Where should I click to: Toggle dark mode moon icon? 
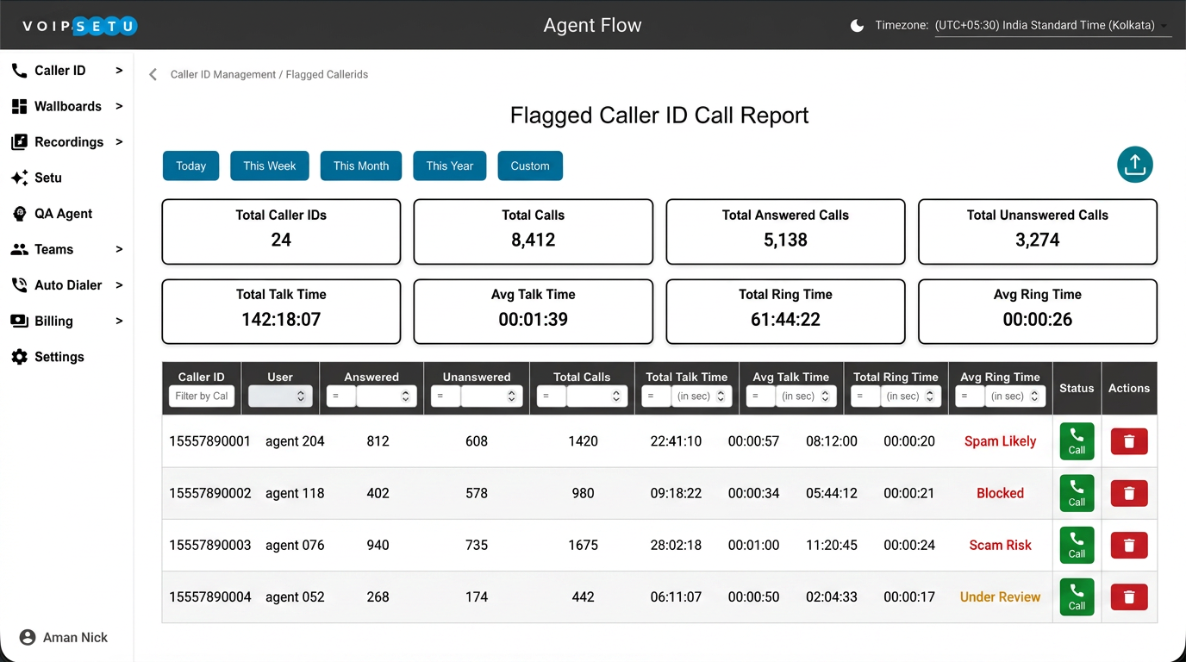tap(857, 26)
